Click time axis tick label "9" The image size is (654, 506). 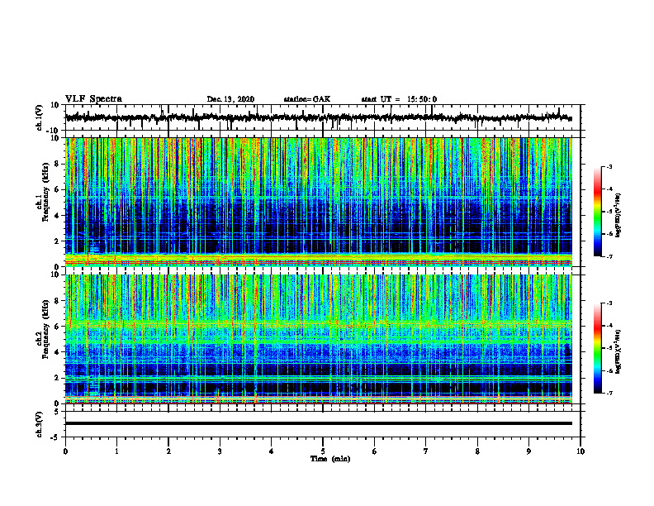(528, 451)
